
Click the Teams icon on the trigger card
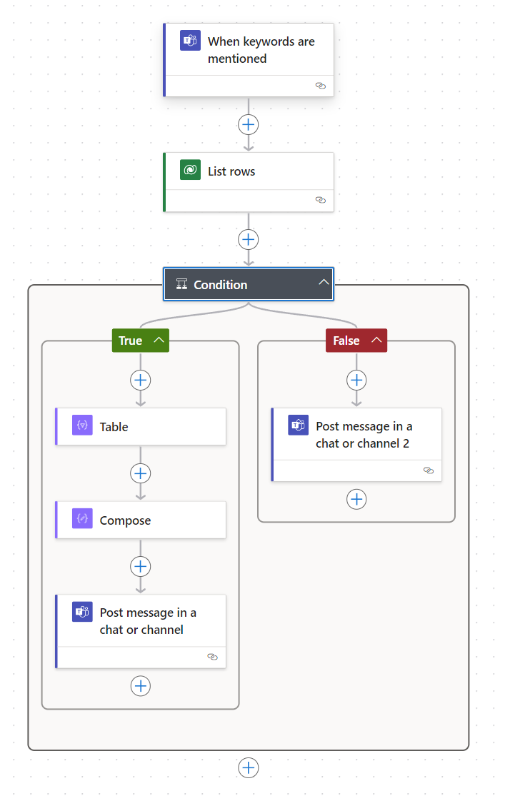pos(189,41)
